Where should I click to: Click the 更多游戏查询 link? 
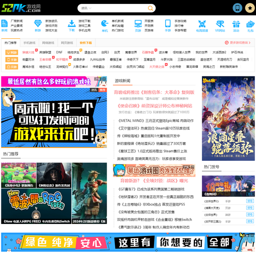[239, 43]
